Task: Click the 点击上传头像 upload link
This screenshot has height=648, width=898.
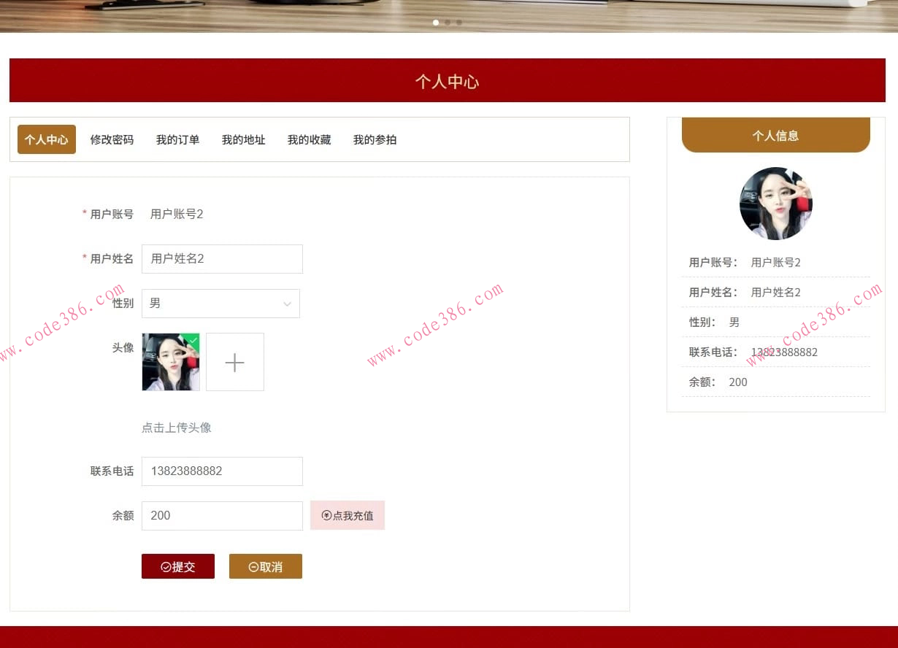Action: point(176,428)
